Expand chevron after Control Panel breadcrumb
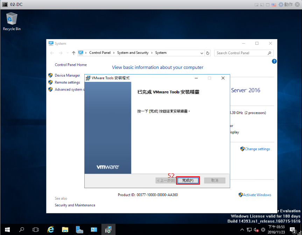This screenshot has width=302, height=235. [114, 53]
